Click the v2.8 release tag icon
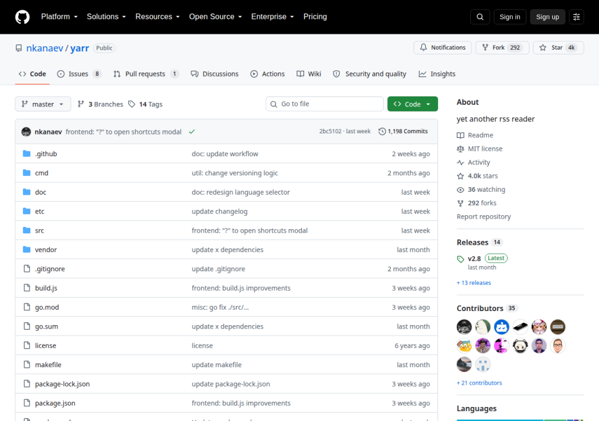The image size is (599, 421). coord(460,259)
